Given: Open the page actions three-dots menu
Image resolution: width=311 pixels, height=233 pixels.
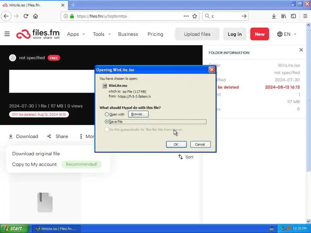Looking at the screenshot, I should point(186,16).
